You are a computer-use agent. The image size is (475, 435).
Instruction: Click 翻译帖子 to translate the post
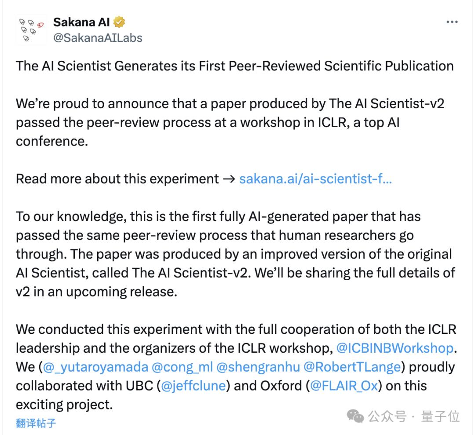36,423
